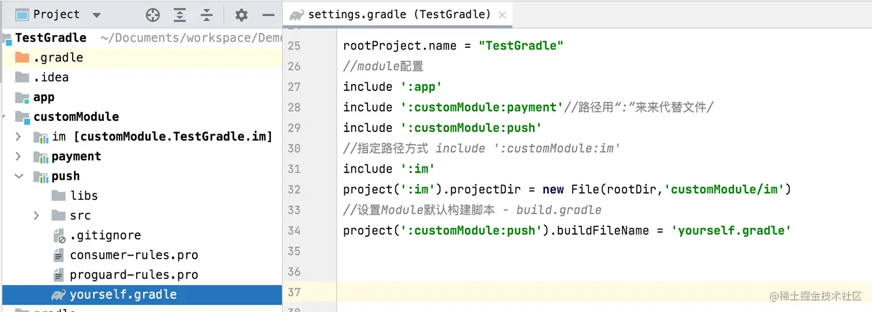Close the settings.gradle editor tab

point(502,16)
